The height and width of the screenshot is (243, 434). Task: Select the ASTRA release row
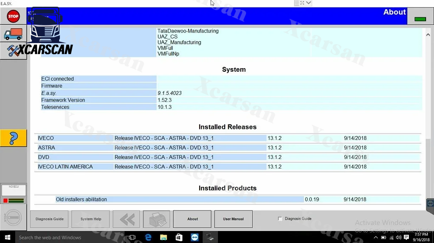tap(228, 148)
